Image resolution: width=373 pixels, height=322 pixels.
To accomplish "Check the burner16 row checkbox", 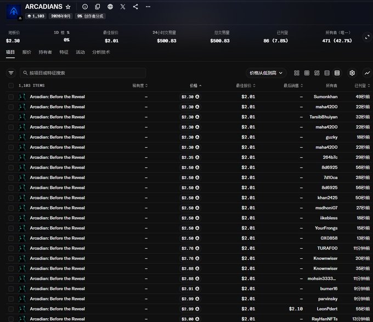I will click(x=11, y=288).
